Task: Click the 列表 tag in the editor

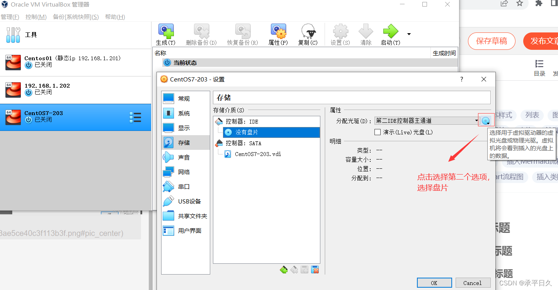Action: pos(532,115)
